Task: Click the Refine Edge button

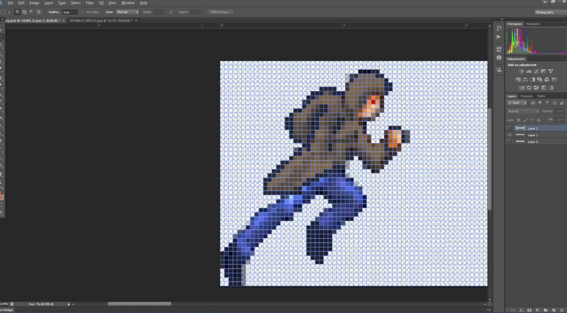Action: 220,12
